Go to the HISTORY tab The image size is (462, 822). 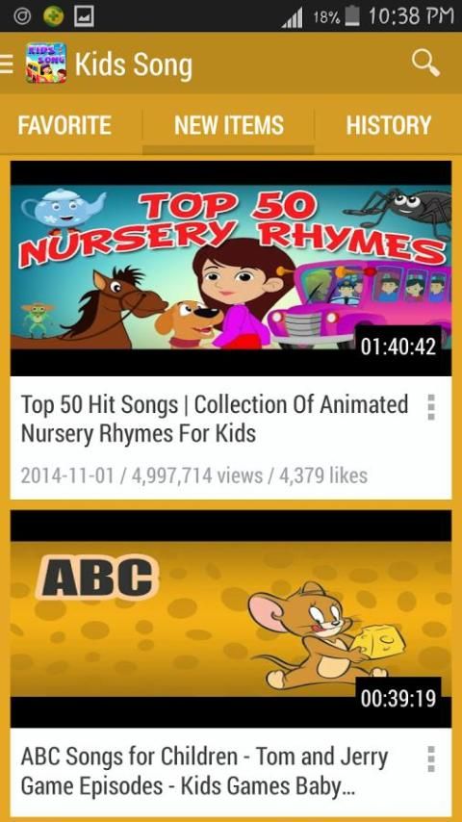[389, 125]
